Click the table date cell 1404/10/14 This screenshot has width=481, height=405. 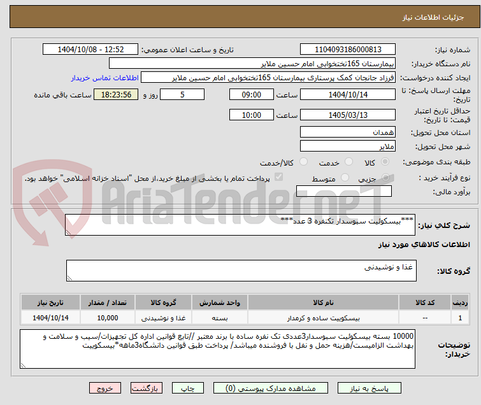coord(50,318)
